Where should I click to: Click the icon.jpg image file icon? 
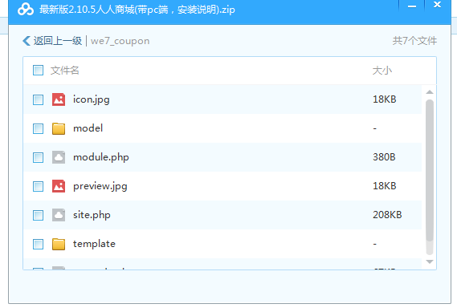coord(59,99)
